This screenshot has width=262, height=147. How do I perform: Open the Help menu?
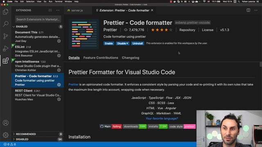tap(77, 2)
